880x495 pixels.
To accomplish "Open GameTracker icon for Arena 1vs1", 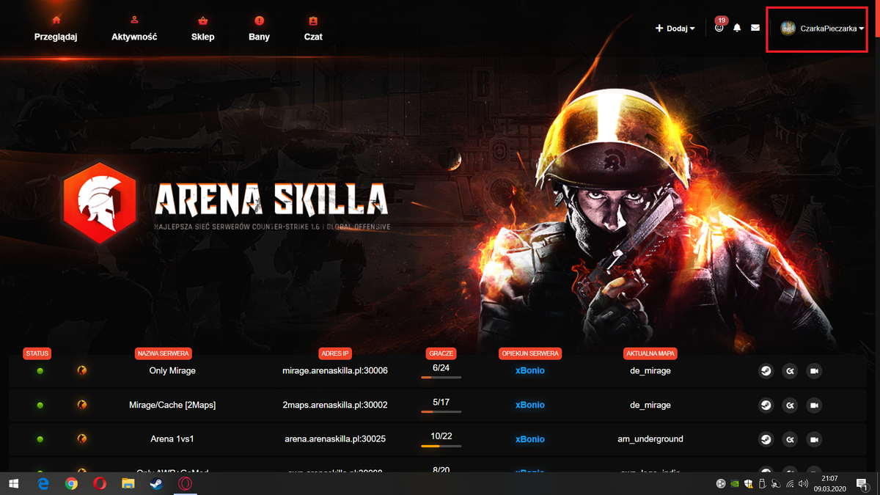I will [790, 439].
